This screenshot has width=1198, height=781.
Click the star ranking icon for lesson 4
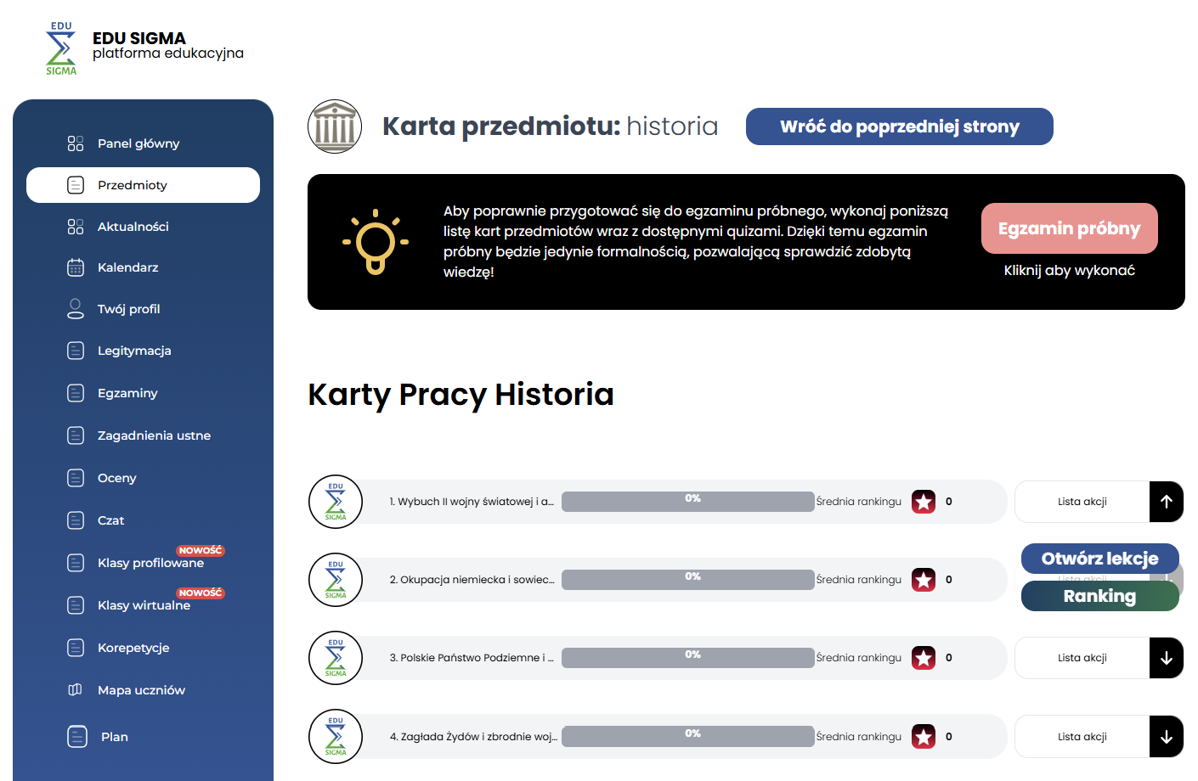(924, 737)
